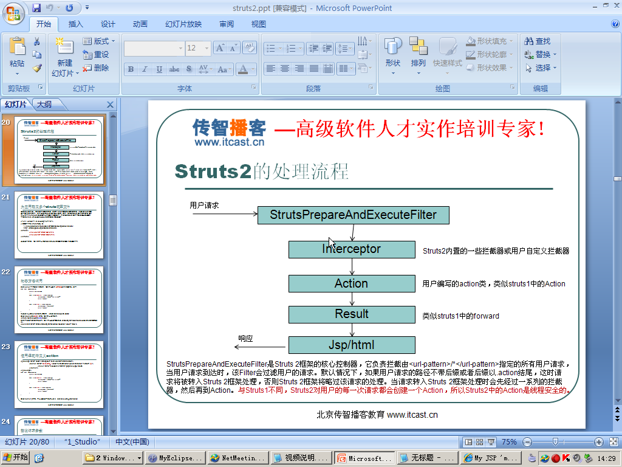Open the Design (设计) ribbon tab
This screenshot has height=467, width=622.
coord(108,24)
